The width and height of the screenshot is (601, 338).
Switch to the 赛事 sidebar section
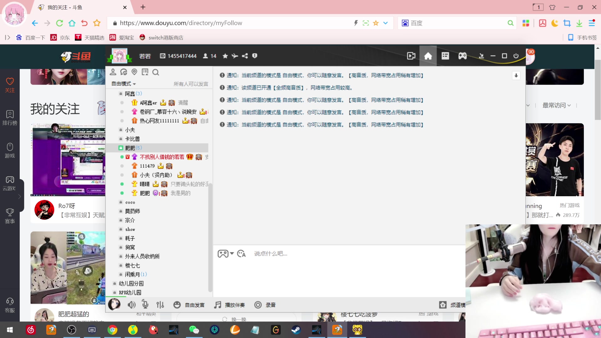10,216
